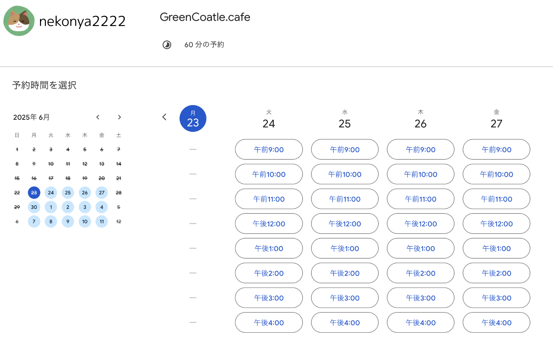The width and height of the screenshot is (553, 343).
Task: Click the clock duration icon
Action: 167,45
